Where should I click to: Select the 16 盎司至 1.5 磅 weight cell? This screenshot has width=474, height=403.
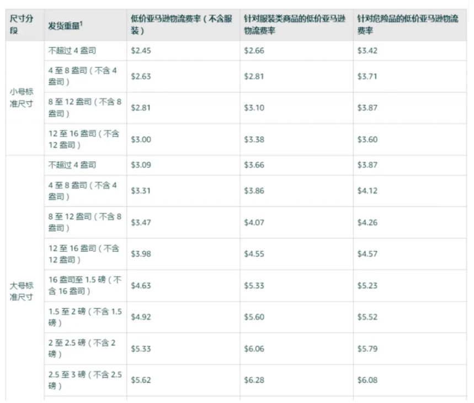click(x=84, y=285)
